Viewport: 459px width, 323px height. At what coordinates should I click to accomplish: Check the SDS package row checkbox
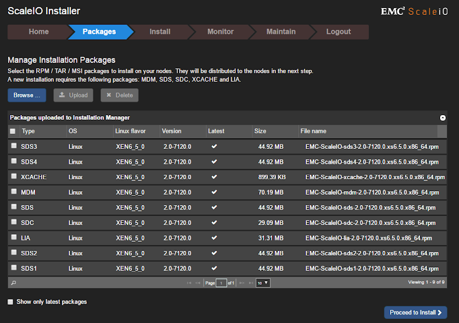pyautogui.click(x=14, y=206)
